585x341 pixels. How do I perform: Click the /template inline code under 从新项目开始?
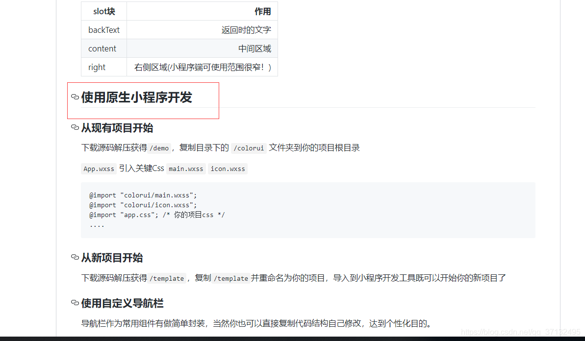point(167,278)
